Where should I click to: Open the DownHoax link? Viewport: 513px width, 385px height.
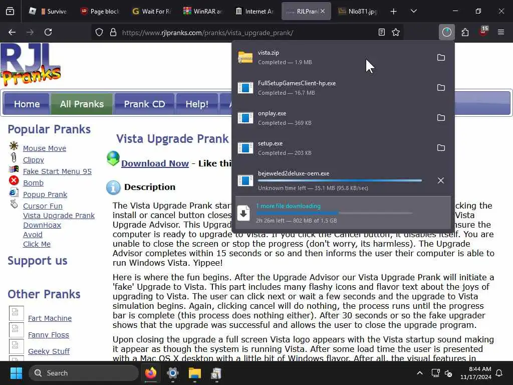42,225
